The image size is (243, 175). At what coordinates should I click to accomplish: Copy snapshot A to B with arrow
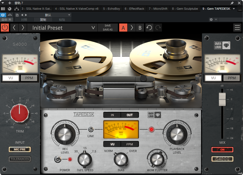point(132,28)
